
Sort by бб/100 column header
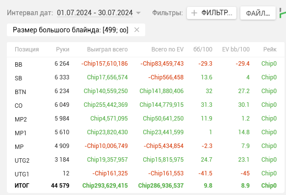(203, 49)
